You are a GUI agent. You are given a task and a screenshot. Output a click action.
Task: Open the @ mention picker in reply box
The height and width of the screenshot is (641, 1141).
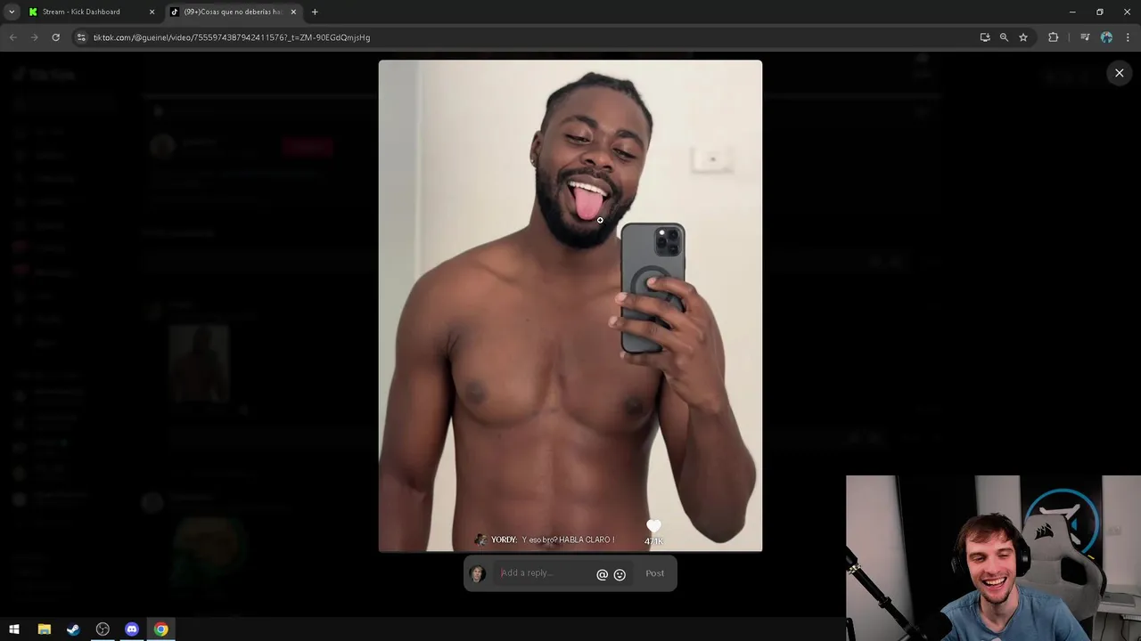coord(602,574)
